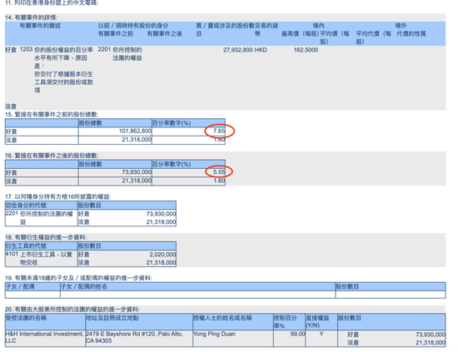The image size is (458, 352).
Task: Click the '直接權益 (Y/N)' header
Action: (x=317, y=321)
